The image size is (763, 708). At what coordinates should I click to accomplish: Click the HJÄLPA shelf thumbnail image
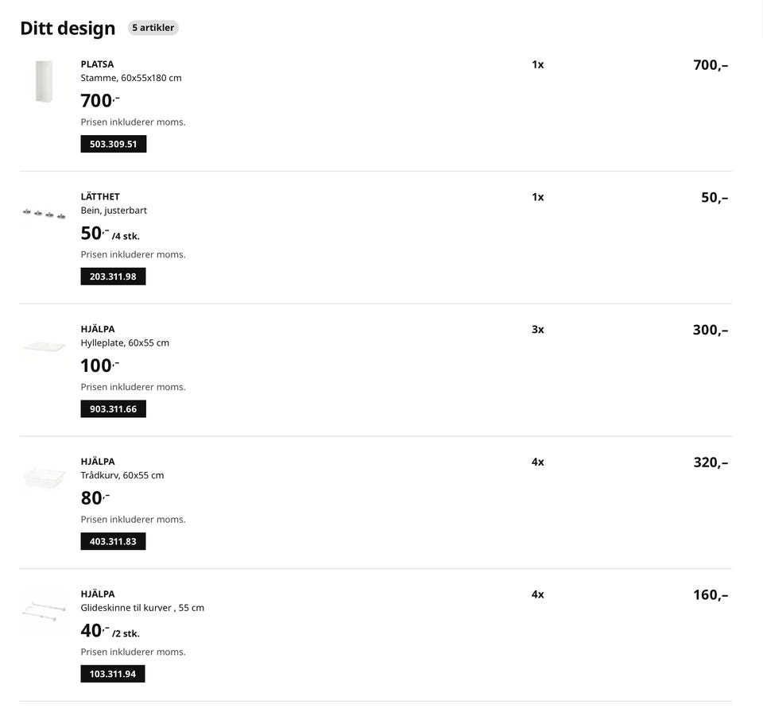point(44,346)
